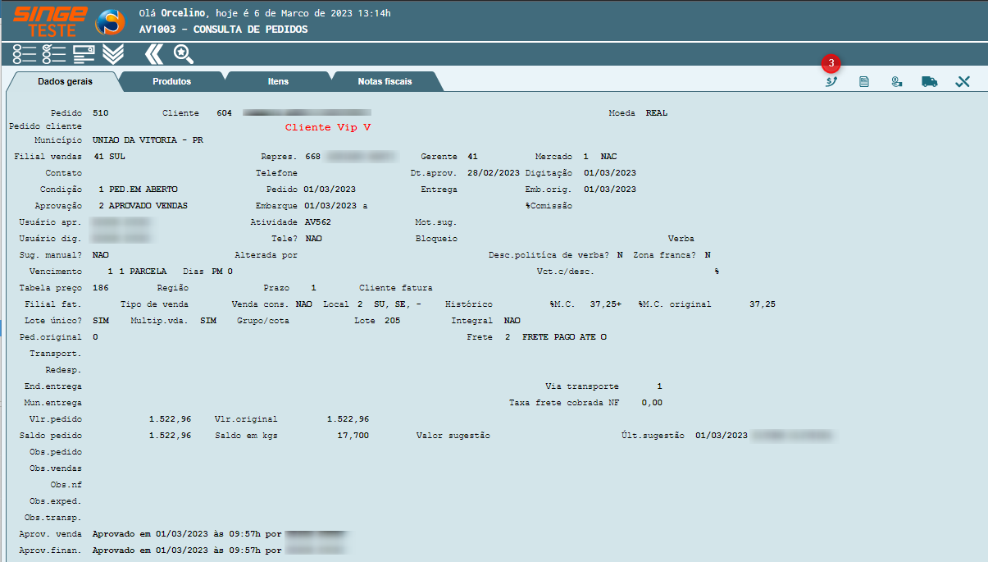Click the dollar rising arrow icon

831,82
